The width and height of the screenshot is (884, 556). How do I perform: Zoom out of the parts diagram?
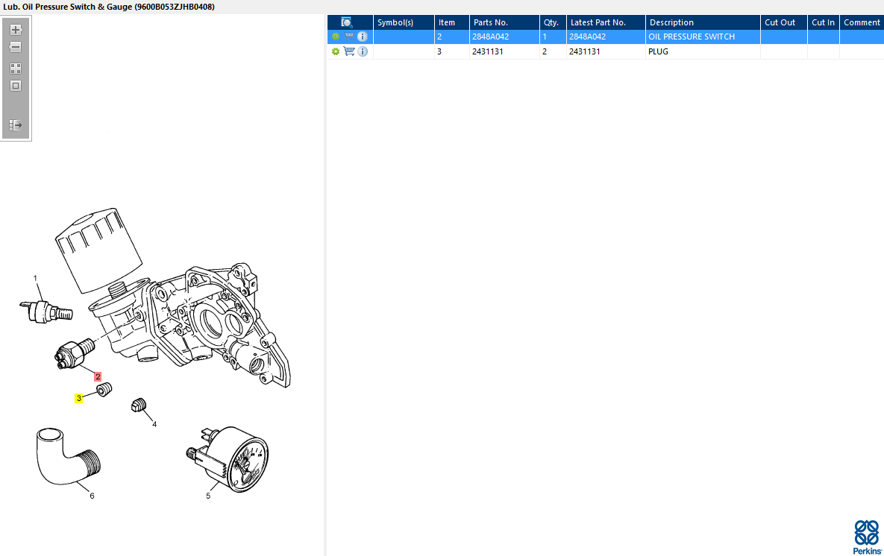click(16, 47)
